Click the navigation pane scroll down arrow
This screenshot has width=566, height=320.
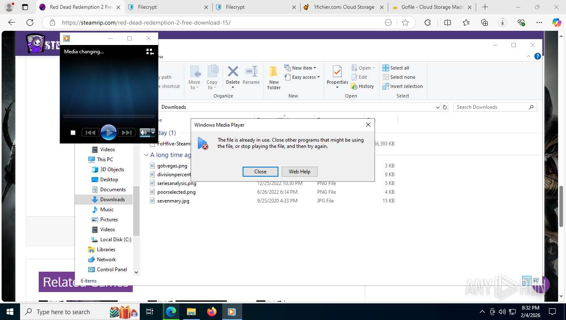136,272
